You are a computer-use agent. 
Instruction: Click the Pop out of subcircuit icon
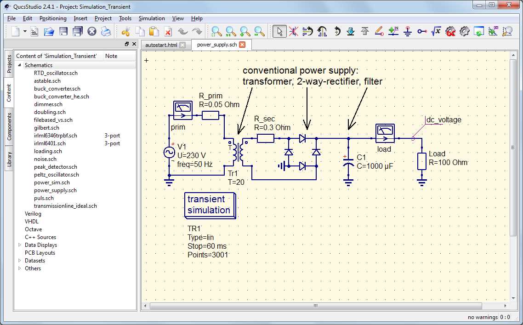tap(365, 32)
